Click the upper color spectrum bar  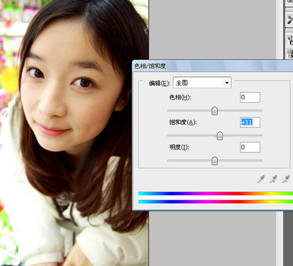pyautogui.click(x=216, y=193)
